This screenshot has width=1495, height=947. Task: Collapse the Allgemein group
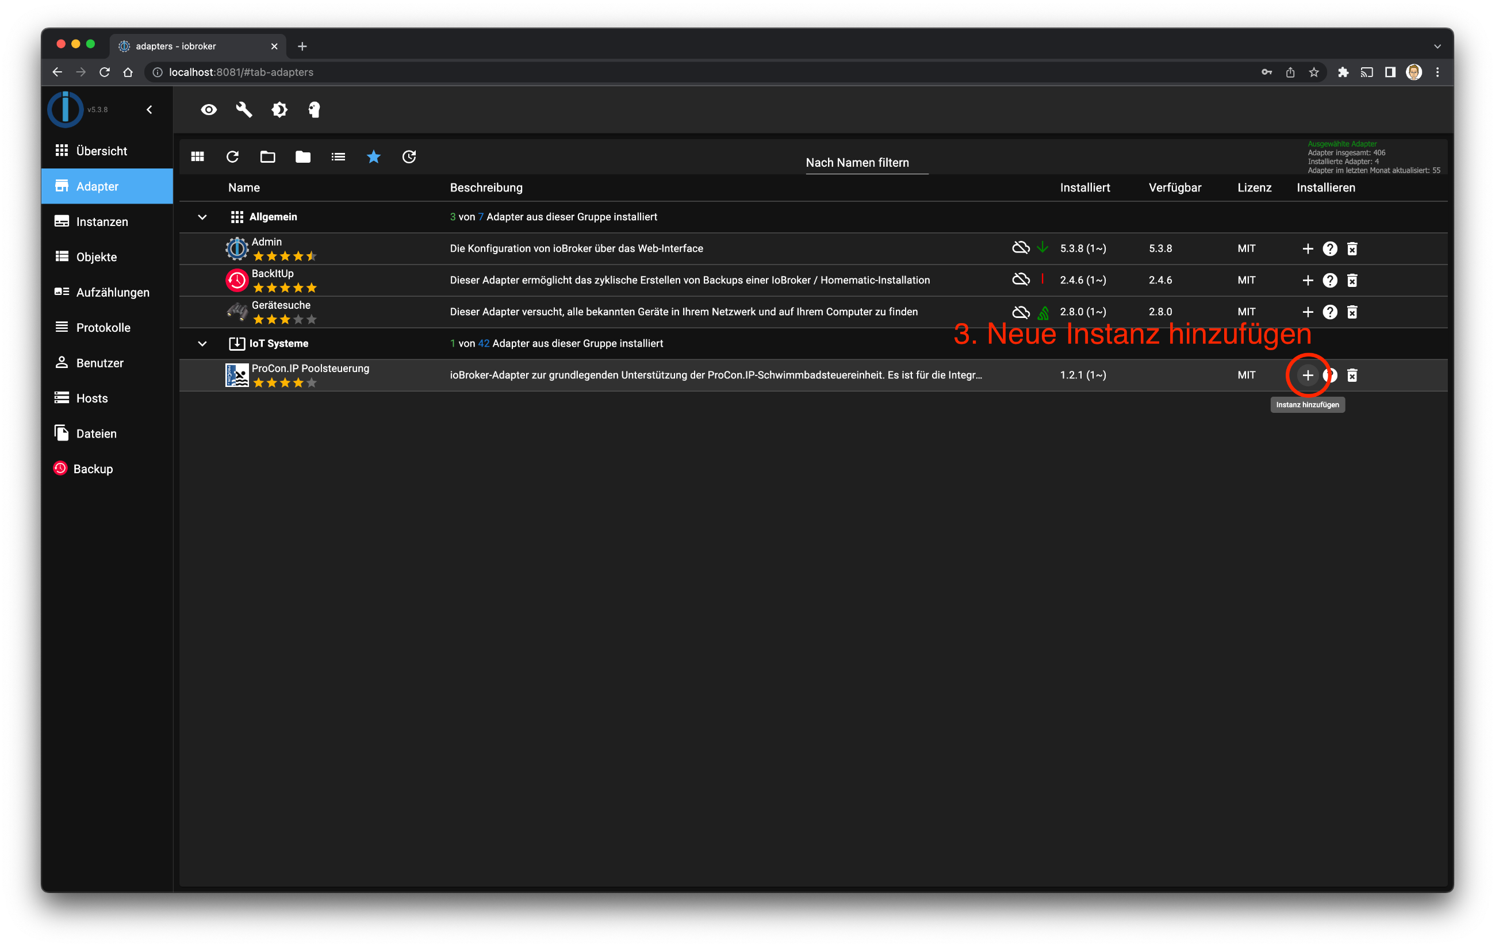click(x=202, y=217)
